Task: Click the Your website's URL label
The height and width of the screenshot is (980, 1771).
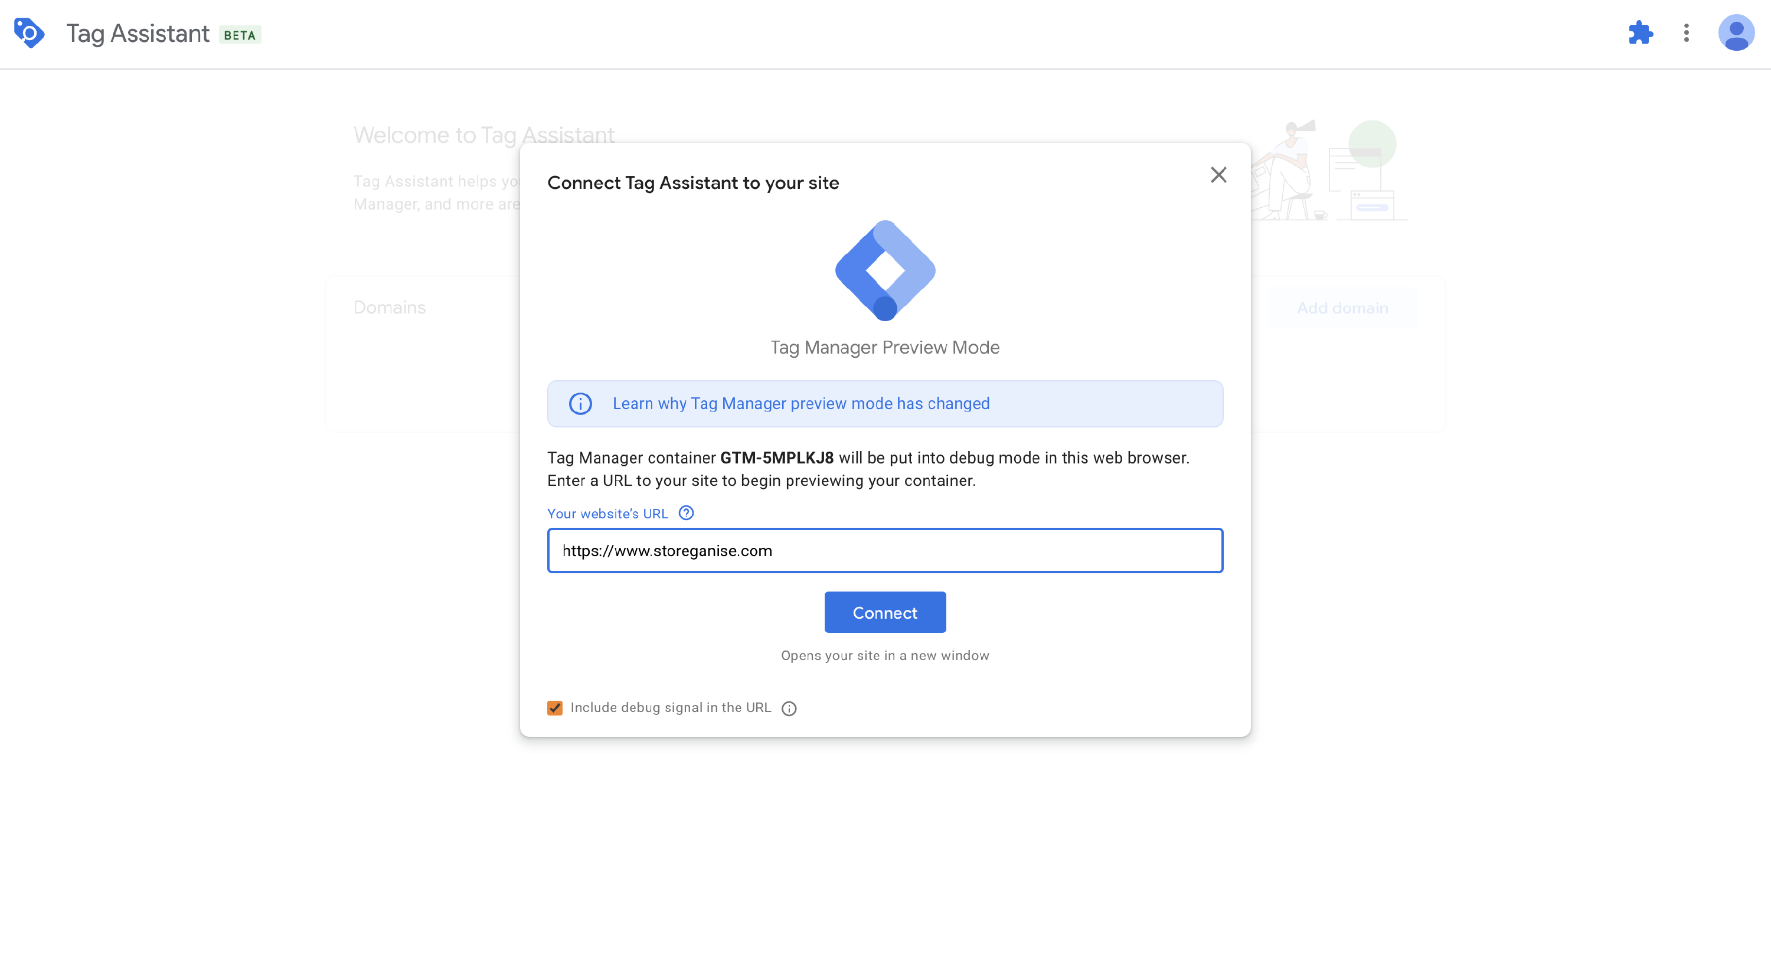Action: pos(607,514)
